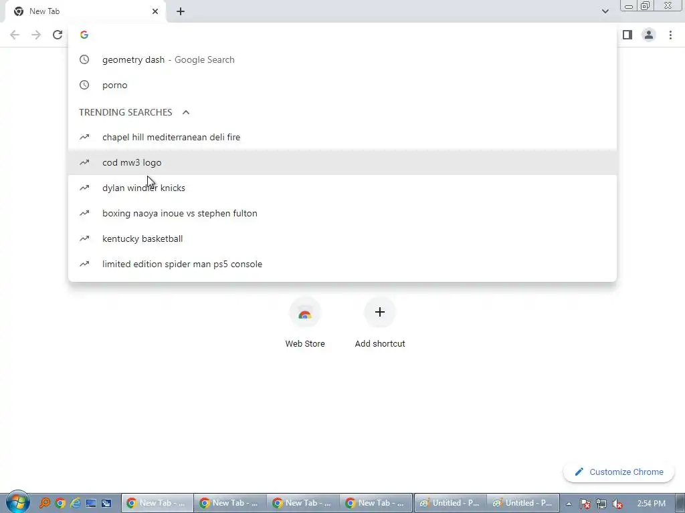Switch to the first New Tab taskbar window

pyautogui.click(x=157, y=503)
